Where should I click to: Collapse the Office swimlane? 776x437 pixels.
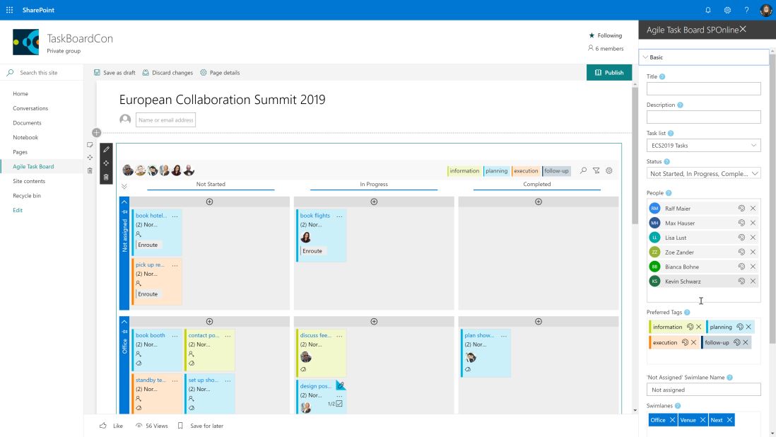pos(124,322)
